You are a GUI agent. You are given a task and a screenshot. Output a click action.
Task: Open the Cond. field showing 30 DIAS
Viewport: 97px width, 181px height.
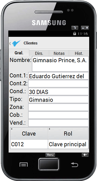(58, 92)
